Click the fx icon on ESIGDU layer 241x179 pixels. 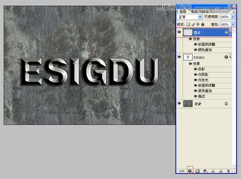click(226, 57)
